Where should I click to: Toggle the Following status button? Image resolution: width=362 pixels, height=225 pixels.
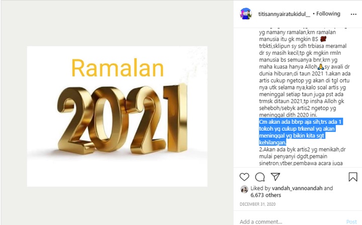point(328,14)
